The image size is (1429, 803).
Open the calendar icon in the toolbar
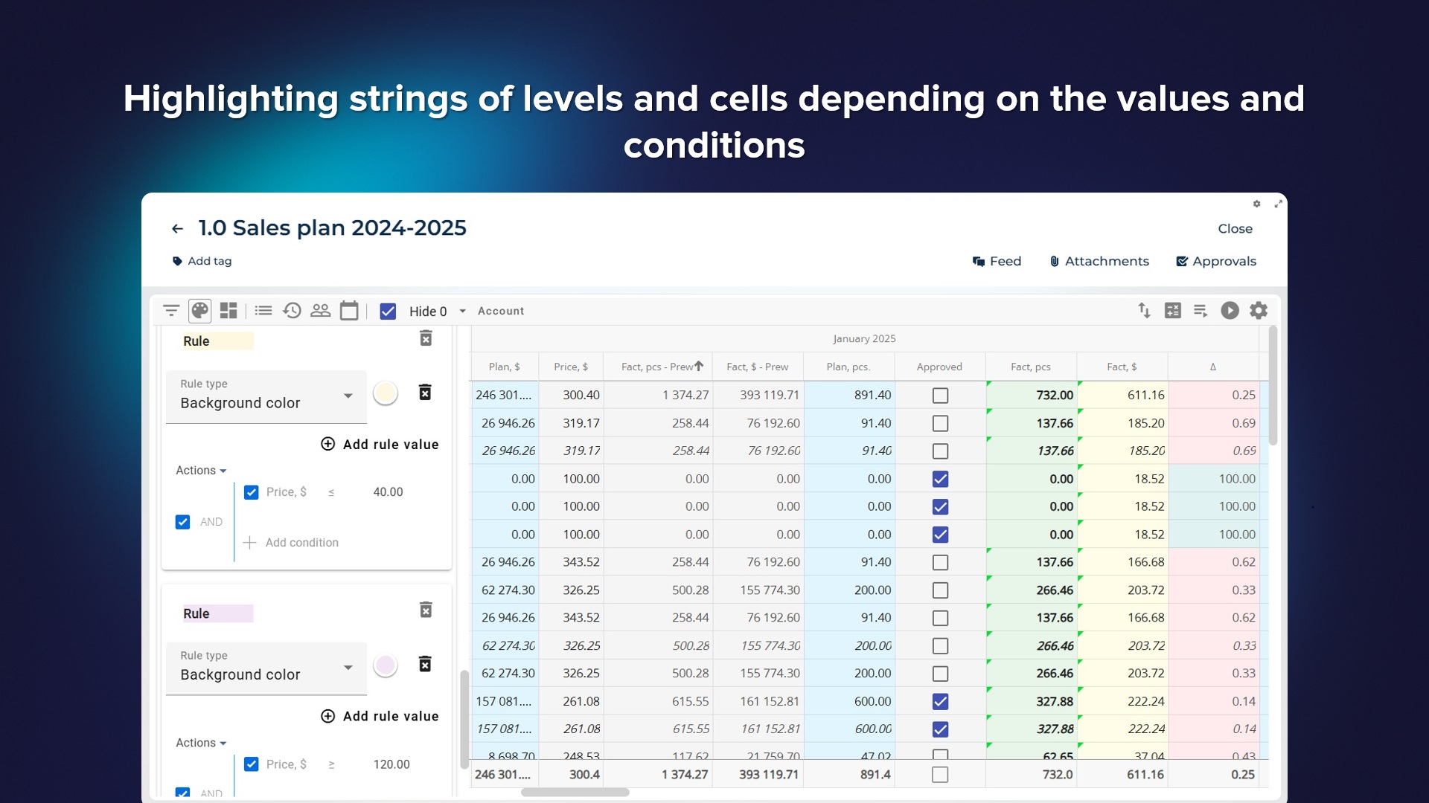click(348, 311)
